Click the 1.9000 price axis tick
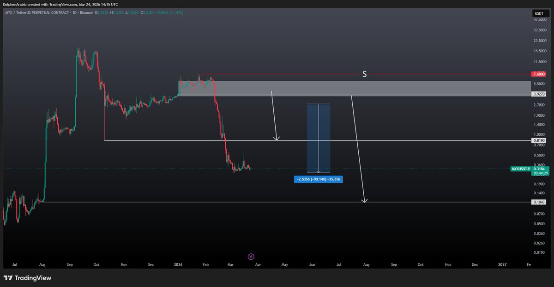 click(x=540, y=115)
